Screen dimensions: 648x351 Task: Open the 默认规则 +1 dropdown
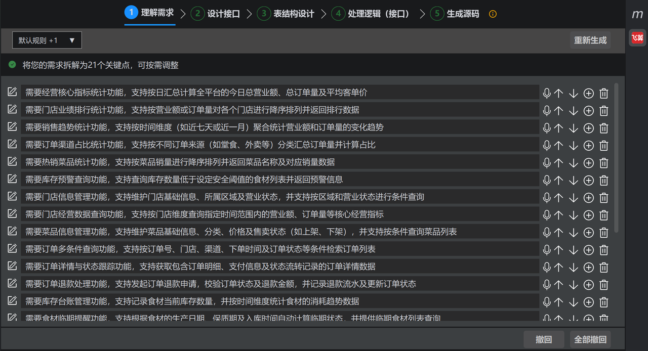pyautogui.click(x=47, y=40)
